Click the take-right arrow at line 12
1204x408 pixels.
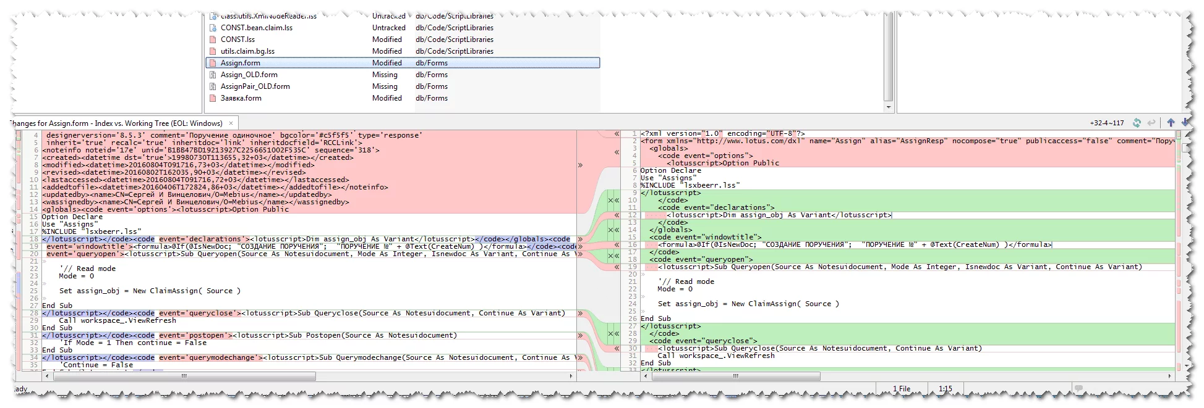click(617, 215)
